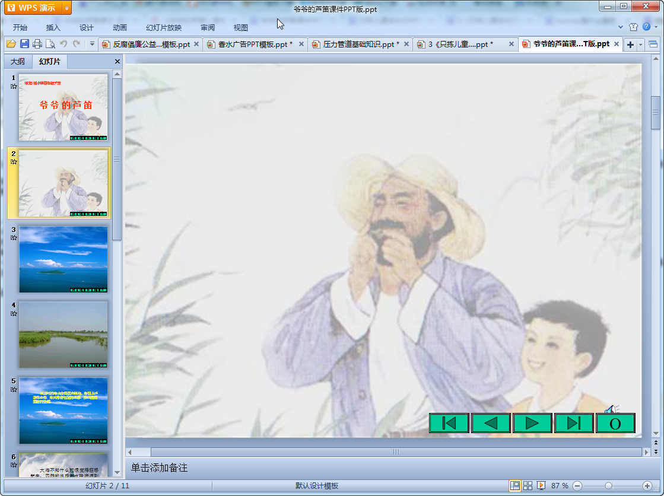This screenshot has width=664, height=496.
Task: Click the Print icon in toolbar
Action: (x=37, y=44)
